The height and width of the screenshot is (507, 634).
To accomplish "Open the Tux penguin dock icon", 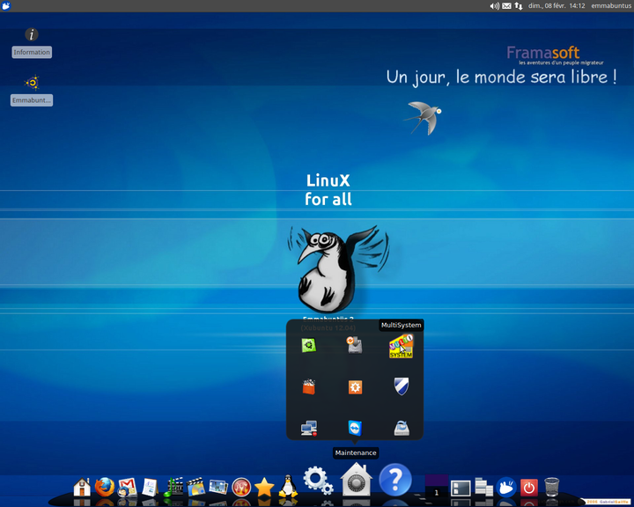I will (288, 486).
